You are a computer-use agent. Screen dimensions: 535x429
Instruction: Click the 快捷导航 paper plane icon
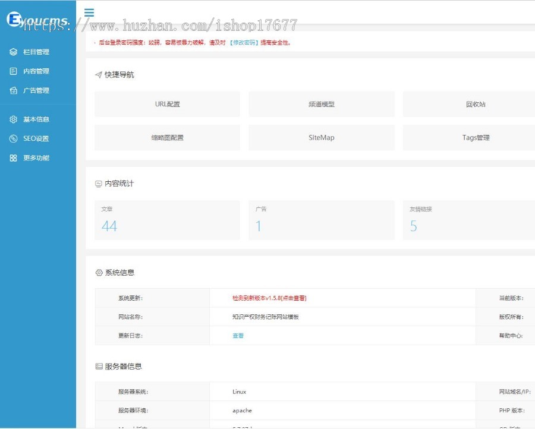[99, 75]
